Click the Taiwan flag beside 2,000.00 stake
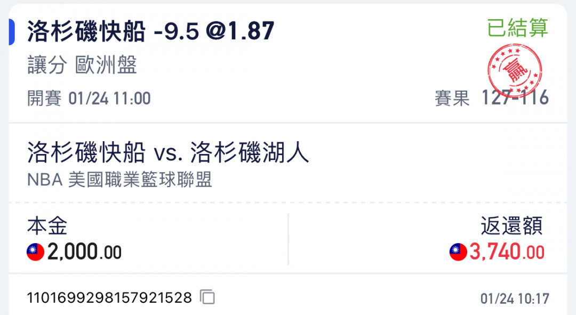 [36, 252]
